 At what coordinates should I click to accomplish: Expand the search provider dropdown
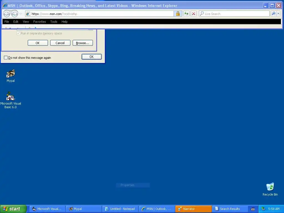click(278, 14)
